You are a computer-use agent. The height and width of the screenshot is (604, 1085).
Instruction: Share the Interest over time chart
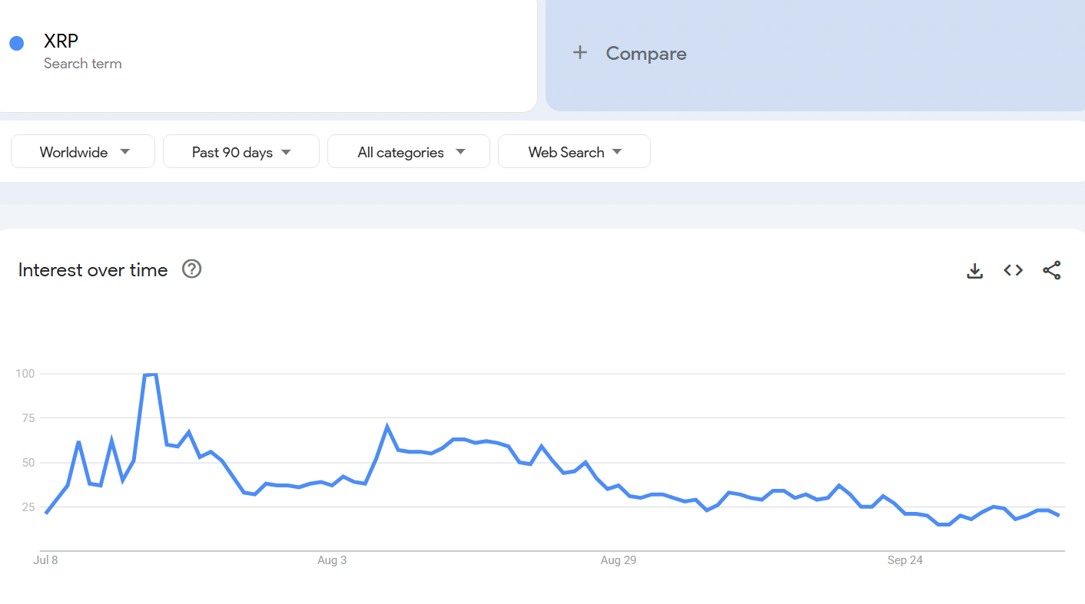(x=1051, y=270)
